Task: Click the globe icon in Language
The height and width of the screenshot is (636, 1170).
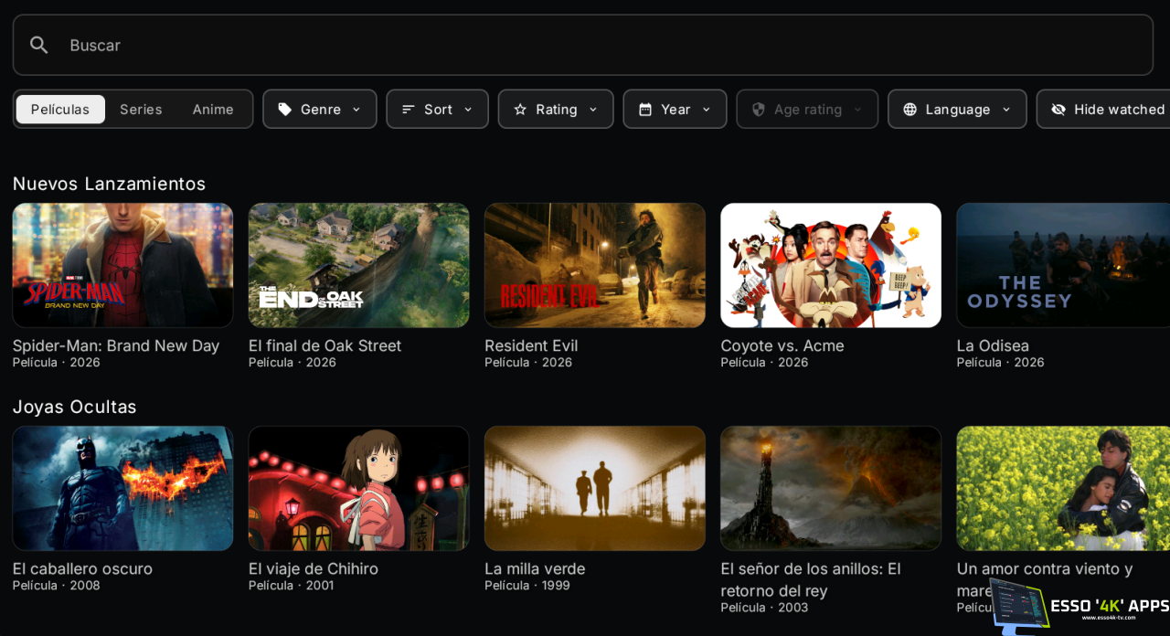Action: tap(909, 110)
